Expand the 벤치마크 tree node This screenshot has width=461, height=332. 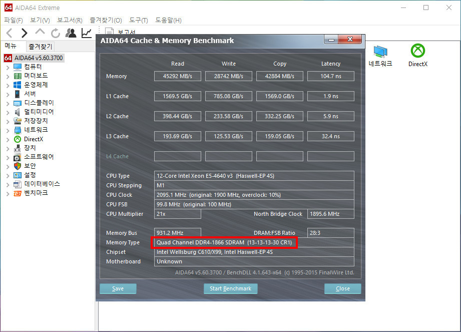tap(8, 194)
